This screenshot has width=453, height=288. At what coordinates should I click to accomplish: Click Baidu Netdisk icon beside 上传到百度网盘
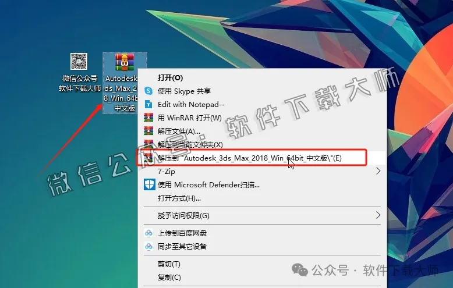[x=148, y=233]
